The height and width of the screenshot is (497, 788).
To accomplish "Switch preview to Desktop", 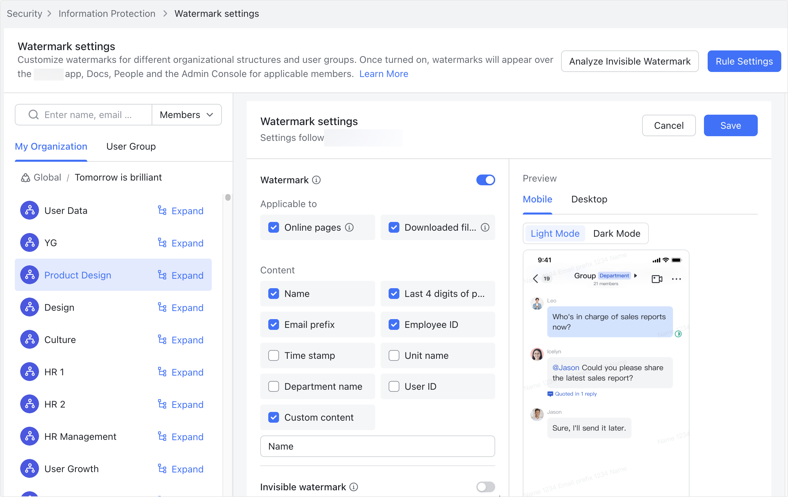I will coord(589,199).
